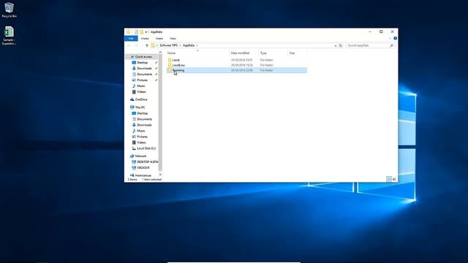Click the File folder type of LocalLow row
The height and width of the screenshot is (263, 468).
266,65
